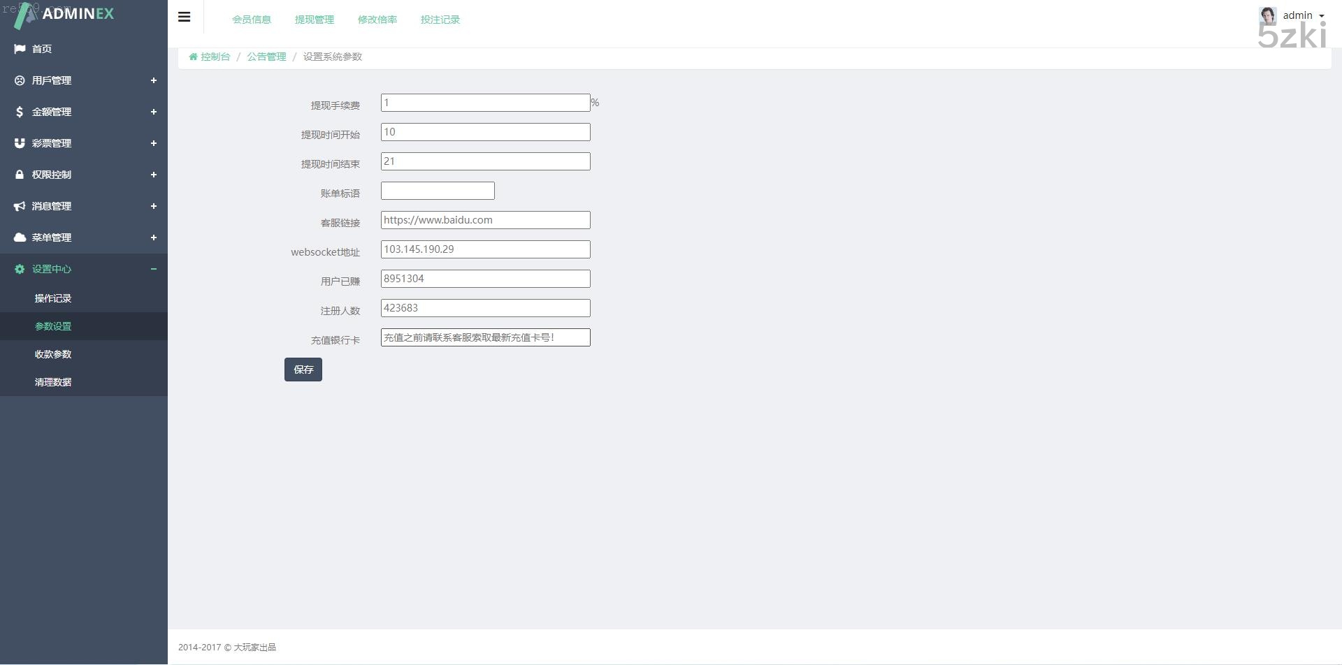Select 清理数据 in the sidebar submenu

53,382
